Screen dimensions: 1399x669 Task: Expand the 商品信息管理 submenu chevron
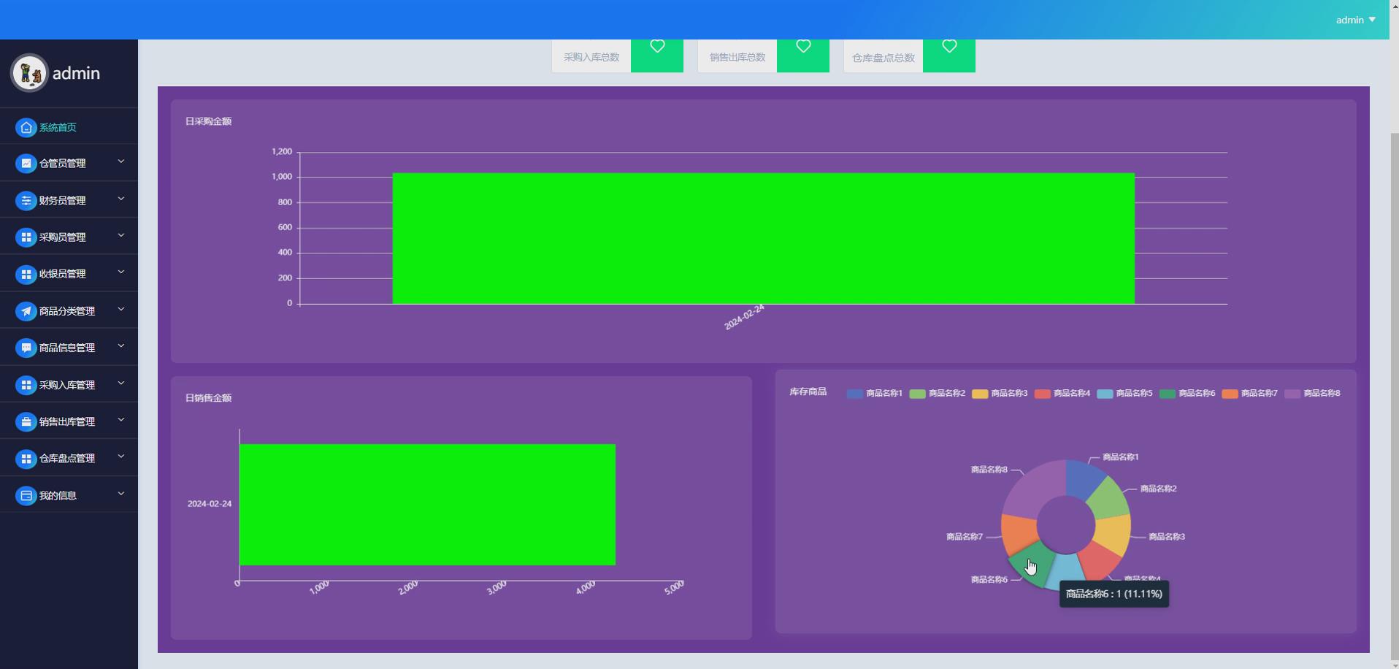[121, 345]
